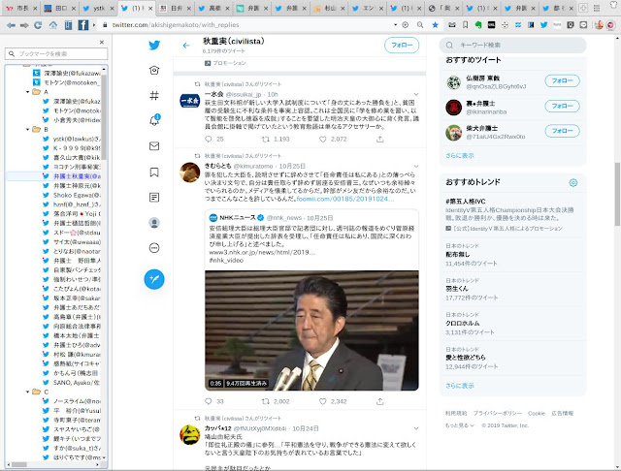Switch to the 高橋 browser tab
621x471 pixels.
(x=214, y=8)
